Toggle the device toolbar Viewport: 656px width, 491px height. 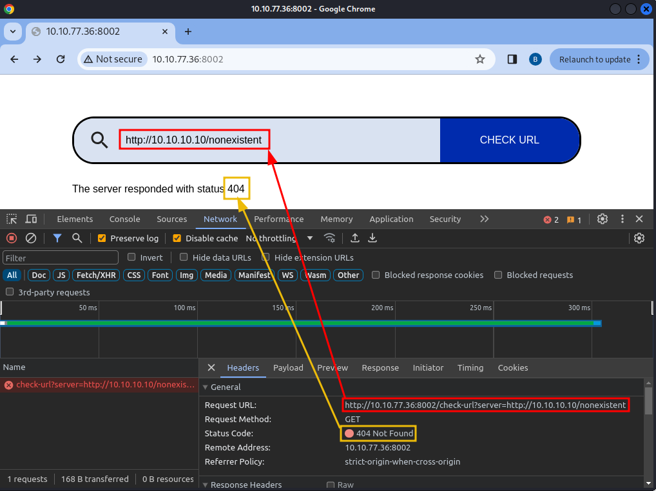point(32,219)
